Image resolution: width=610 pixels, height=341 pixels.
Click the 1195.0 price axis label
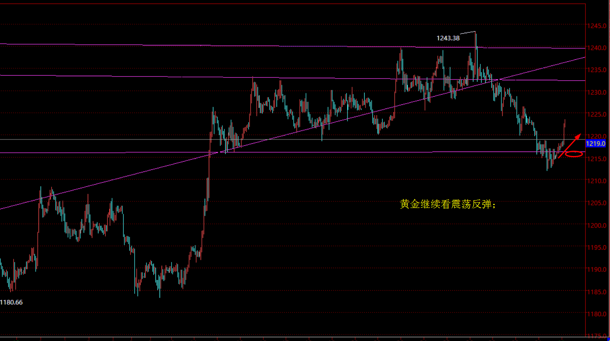pyautogui.click(x=596, y=248)
